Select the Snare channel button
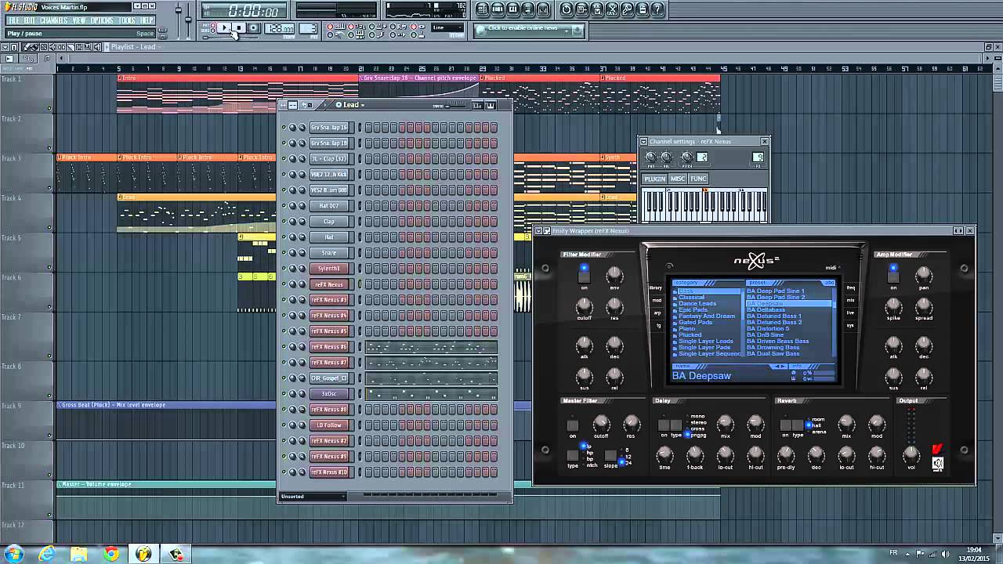This screenshot has width=1003, height=564. coord(329,253)
